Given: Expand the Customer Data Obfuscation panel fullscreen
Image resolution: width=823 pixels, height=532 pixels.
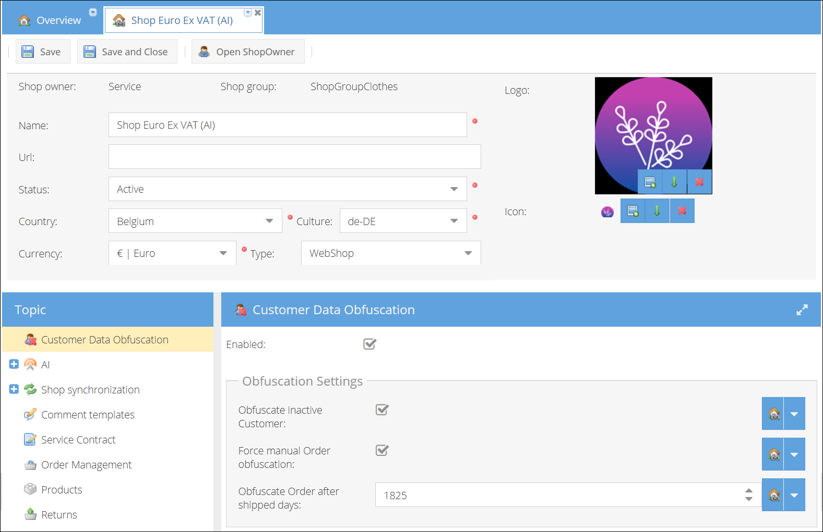Looking at the screenshot, I should pos(802,310).
